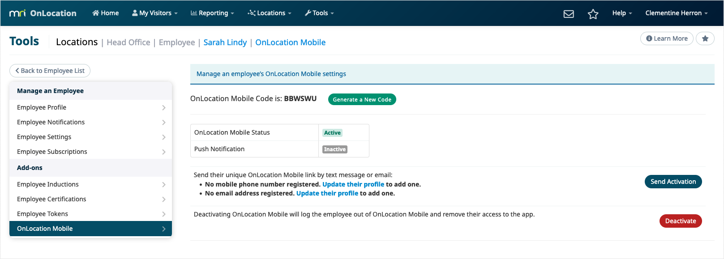Open the Locations dropdown in navbar

(270, 13)
